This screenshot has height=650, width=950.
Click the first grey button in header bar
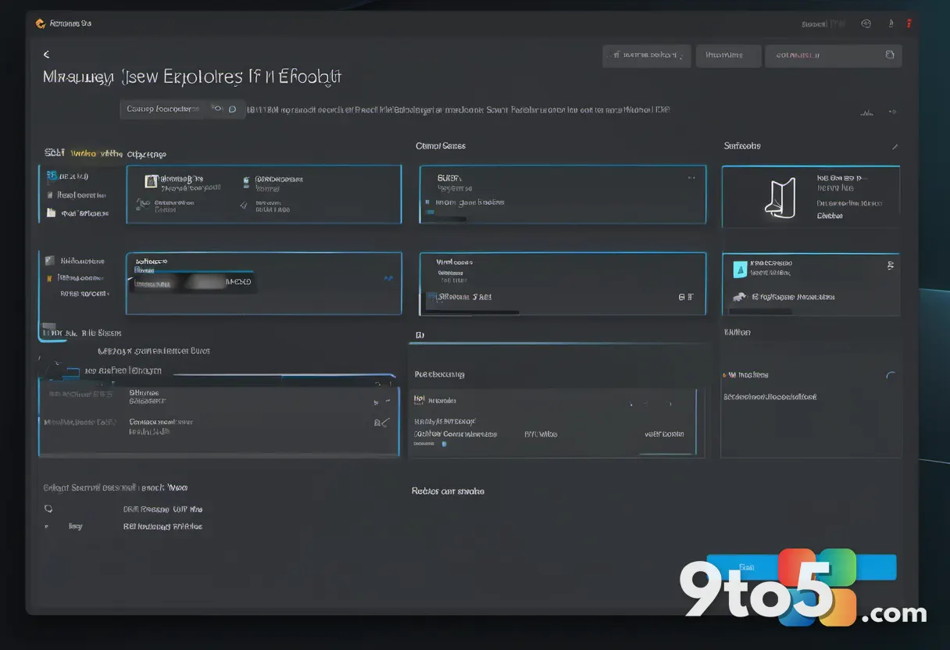647,55
